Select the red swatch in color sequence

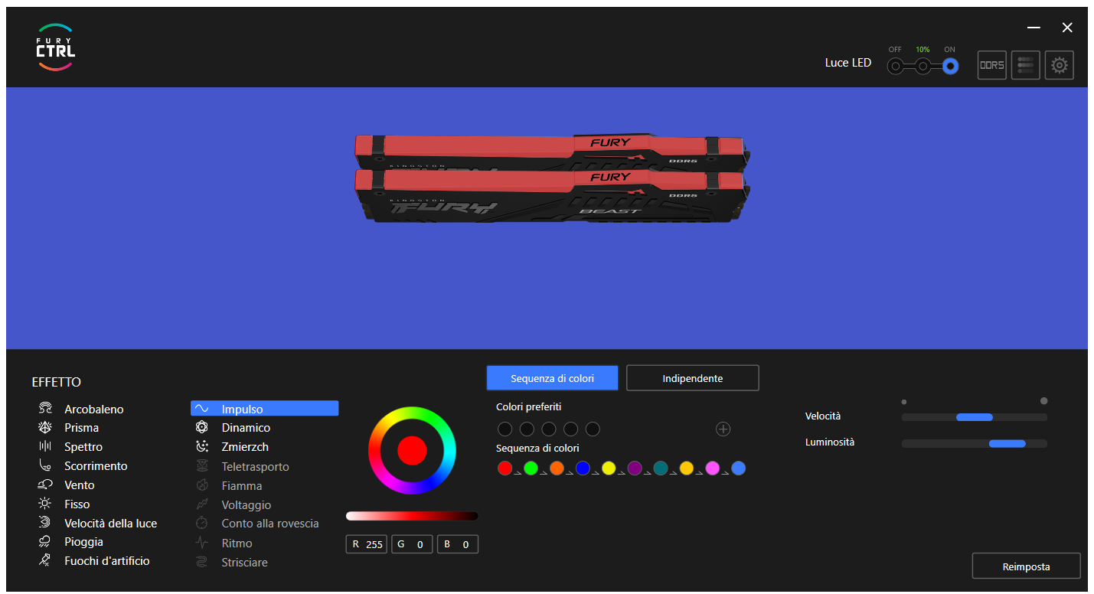point(505,468)
